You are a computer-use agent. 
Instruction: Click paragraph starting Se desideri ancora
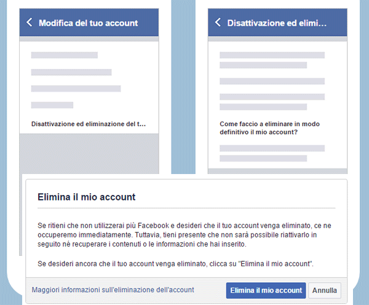176,264
